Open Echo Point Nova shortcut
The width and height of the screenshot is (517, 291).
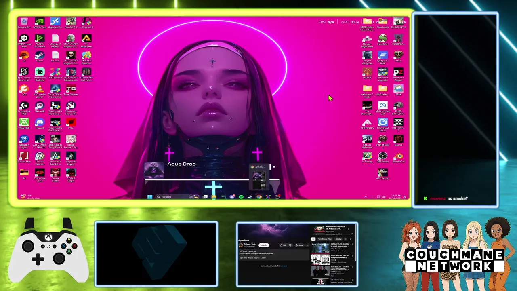click(382, 125)
